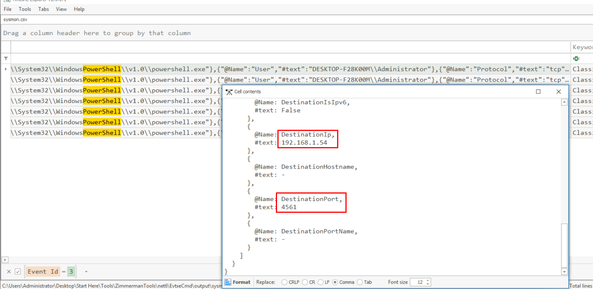Select the Tab replace option
This screenshot has width=593, height=289.
[x=360, y=282]
